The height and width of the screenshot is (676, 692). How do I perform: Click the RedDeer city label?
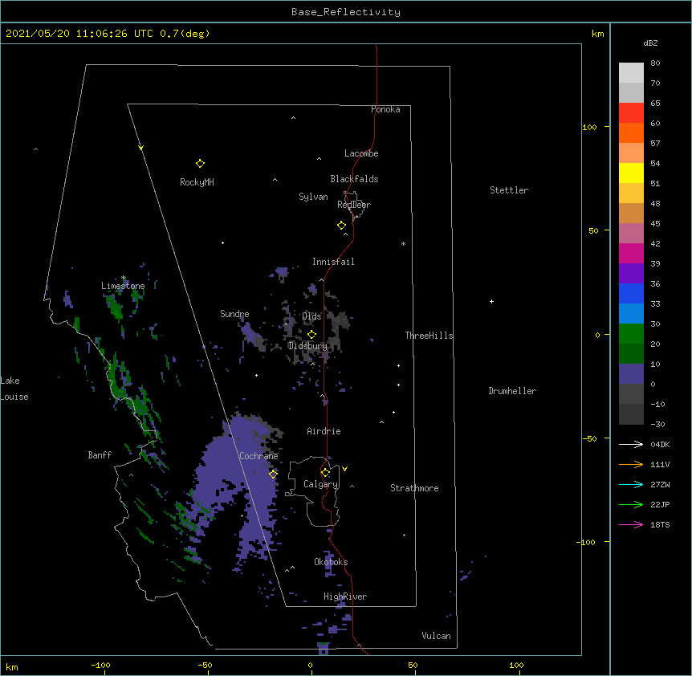click(x=354, y=205)
